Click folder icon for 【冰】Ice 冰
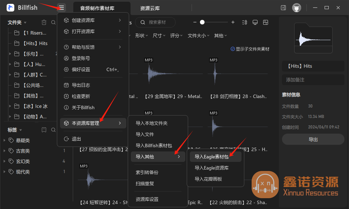Viewport: 349px width, 209px height. point(17,106)
